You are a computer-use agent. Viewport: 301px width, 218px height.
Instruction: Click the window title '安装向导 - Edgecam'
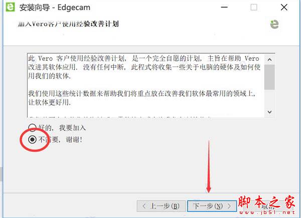[55, 8]
